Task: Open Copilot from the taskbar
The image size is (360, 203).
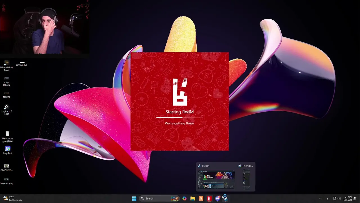Action: point(184,198)
